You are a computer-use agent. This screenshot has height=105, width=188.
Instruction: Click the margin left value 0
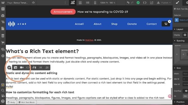(x=177, y=54)
